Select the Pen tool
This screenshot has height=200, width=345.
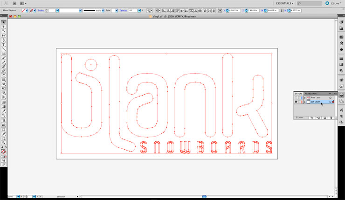click(x=4, y=40)
